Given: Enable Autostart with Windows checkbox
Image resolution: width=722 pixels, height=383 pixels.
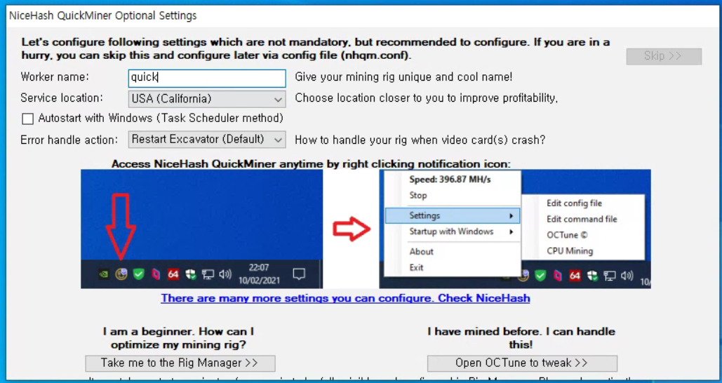Looking at the screenshot, I should tap(28, 119).
